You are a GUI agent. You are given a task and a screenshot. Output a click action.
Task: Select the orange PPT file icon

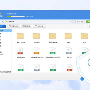click(36, 51)
